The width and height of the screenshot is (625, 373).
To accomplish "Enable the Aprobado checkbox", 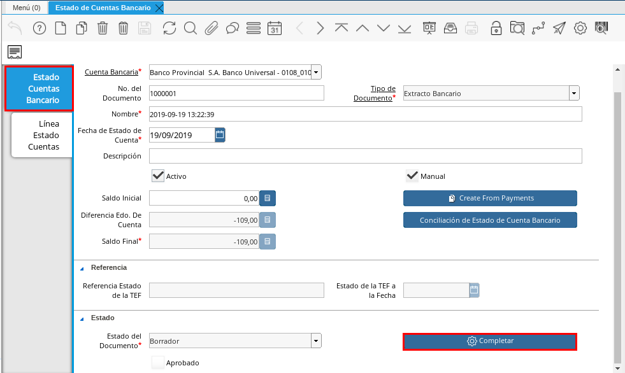I will (158, 363).
